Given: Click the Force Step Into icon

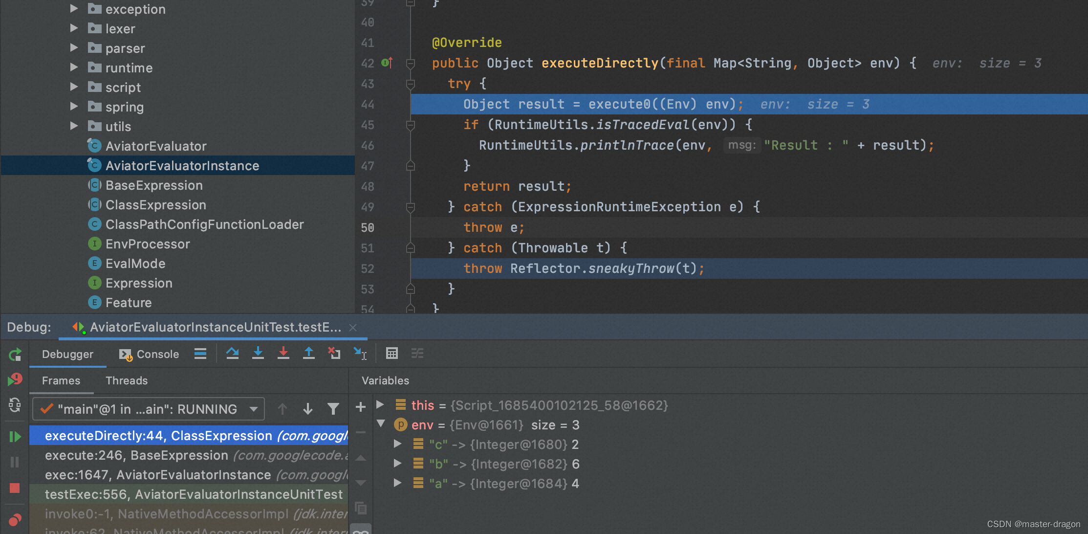Looking at the screenshot, I should pyautogui.click(x=283, y=353).
